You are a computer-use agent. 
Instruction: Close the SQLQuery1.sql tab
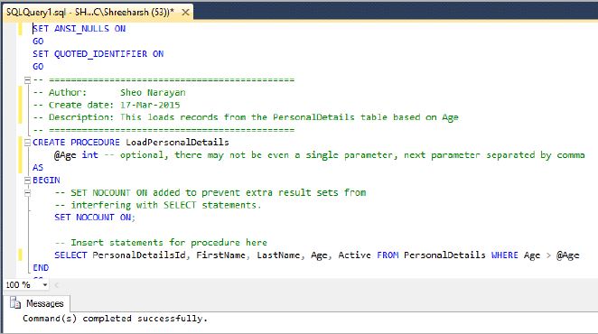(185, 13)
